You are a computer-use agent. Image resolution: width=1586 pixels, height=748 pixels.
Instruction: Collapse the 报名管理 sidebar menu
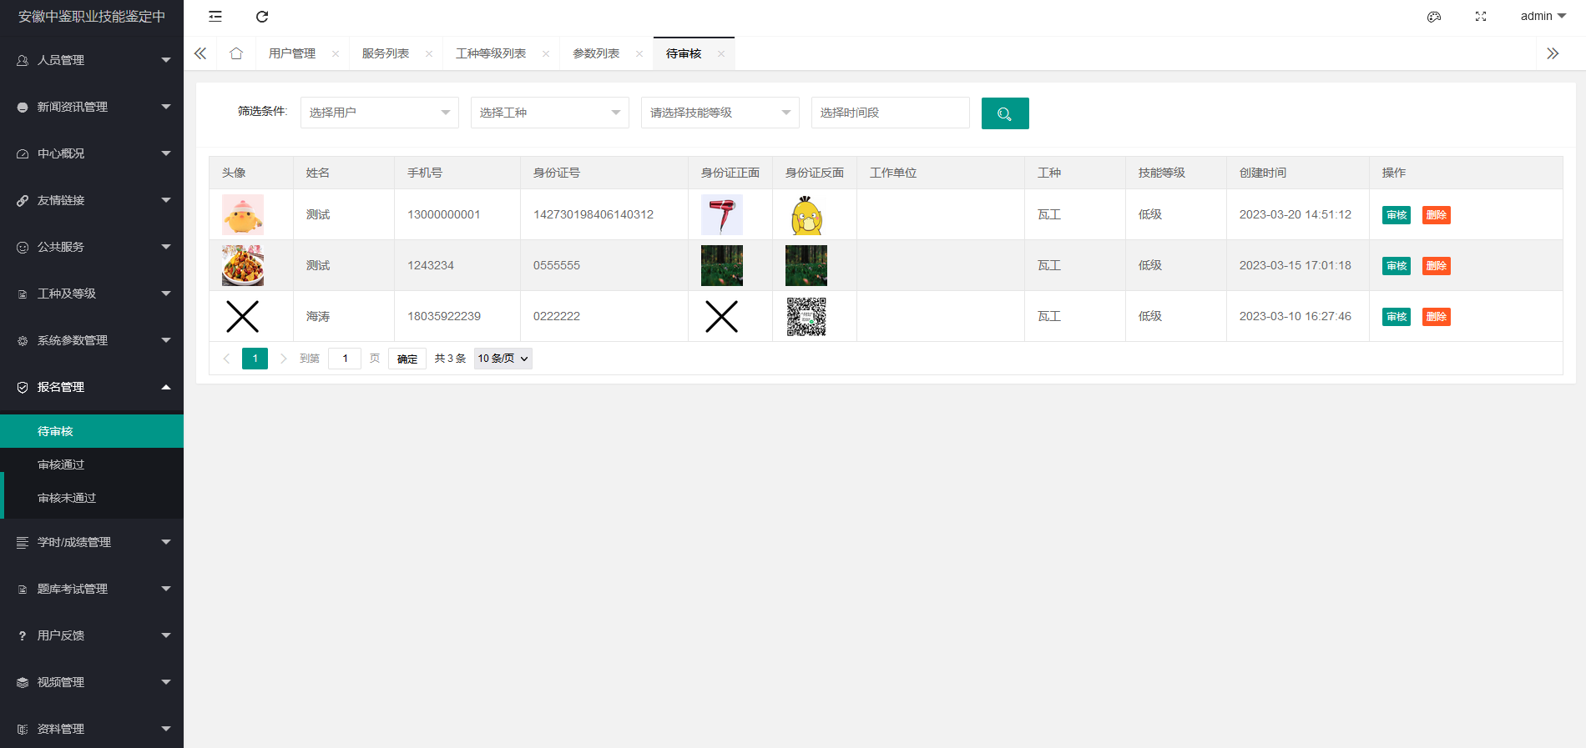click(x=92, y=387)
